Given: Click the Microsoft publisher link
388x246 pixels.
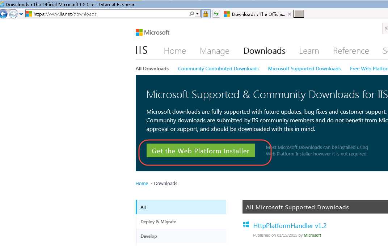Looking at the screenshot, I should click(x=312, y=235).
